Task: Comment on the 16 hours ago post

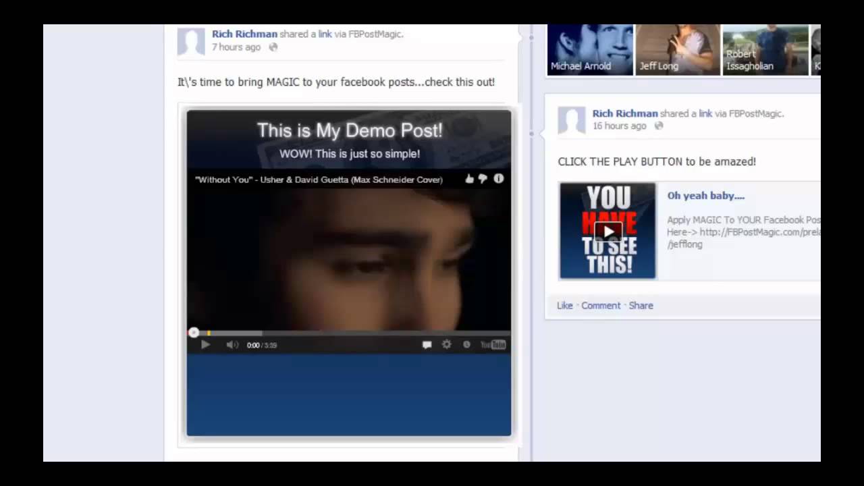Action: (601, 306)
